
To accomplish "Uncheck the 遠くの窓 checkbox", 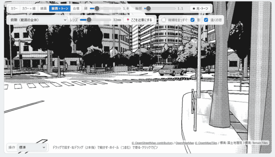I will pyautogui.click(x=206, y=20).
